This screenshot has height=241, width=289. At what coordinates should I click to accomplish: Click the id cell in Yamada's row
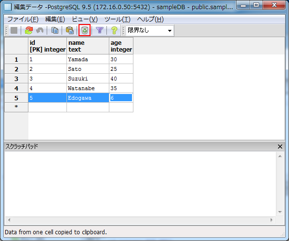47,59
